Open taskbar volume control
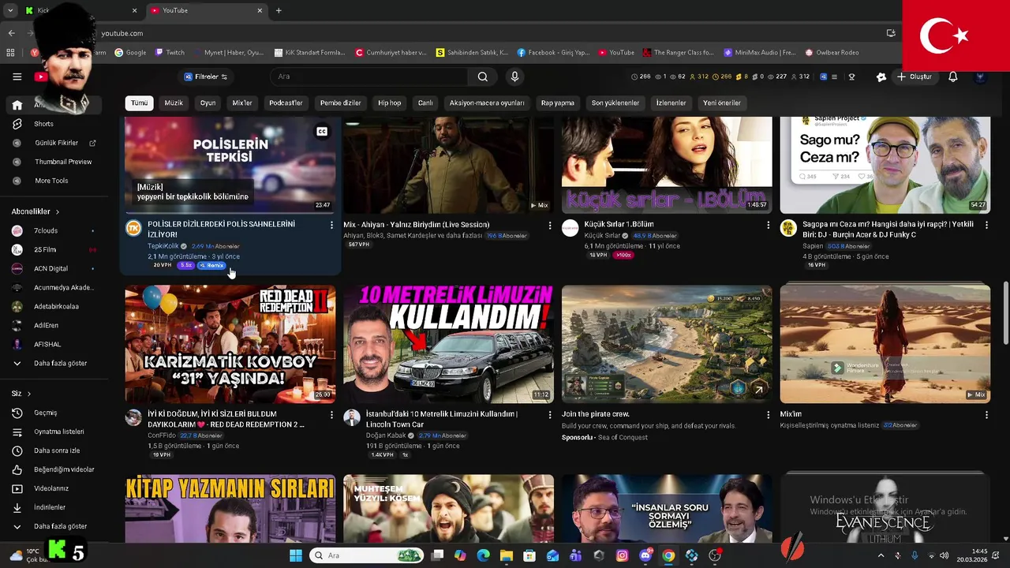 click(x=944, y=555)
